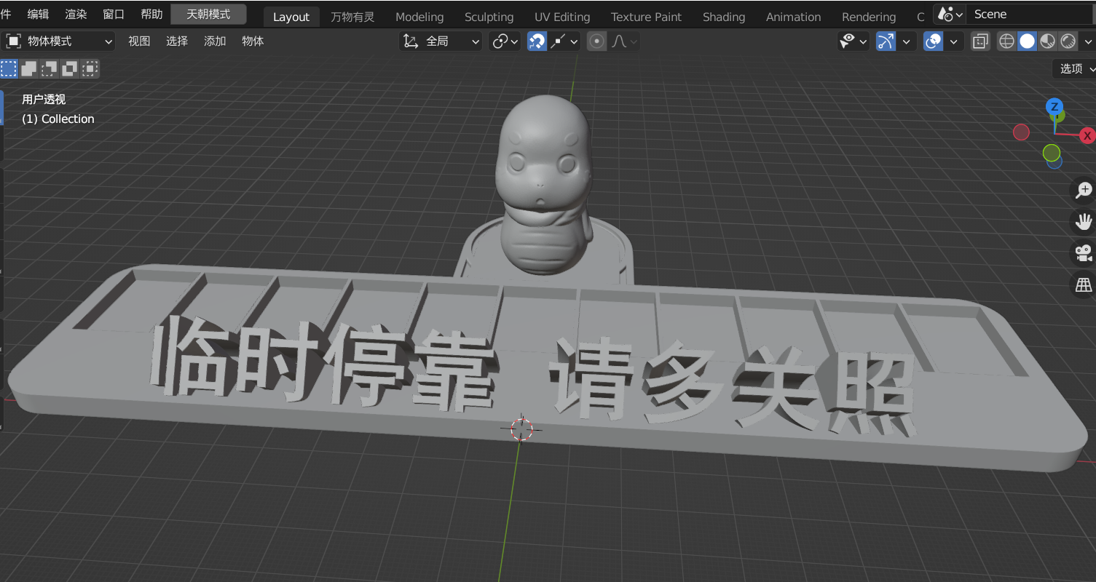
Task: Toggle show overlays button
Action: pyautogui.click(x=934, y=41)
